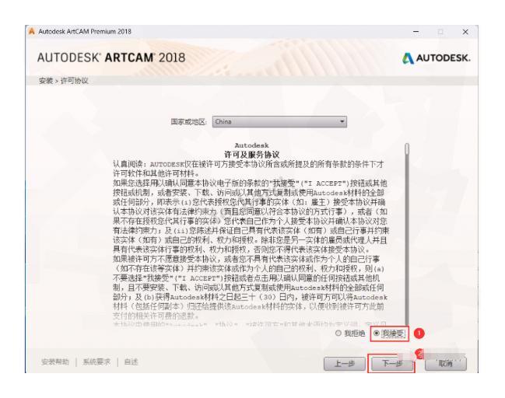Click the 上一步 button
Viewport: 505px width, 398px height.
tap(344, 364)
